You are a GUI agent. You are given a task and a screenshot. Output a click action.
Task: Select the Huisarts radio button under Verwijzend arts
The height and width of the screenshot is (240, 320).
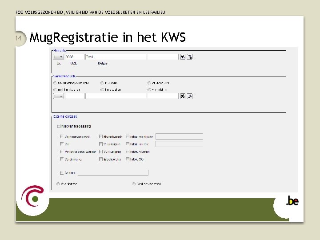click(x=102, y=83)
